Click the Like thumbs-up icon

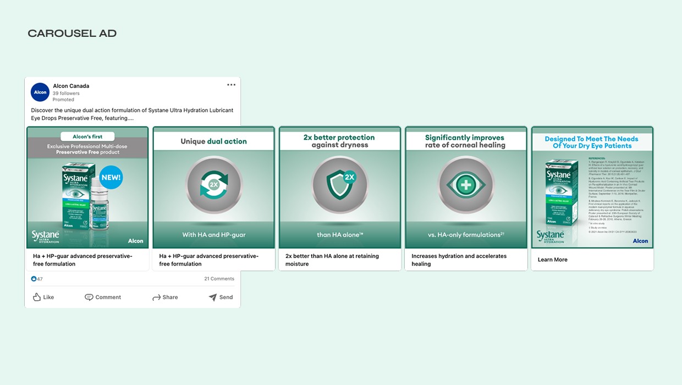click(x=37, y=297)
